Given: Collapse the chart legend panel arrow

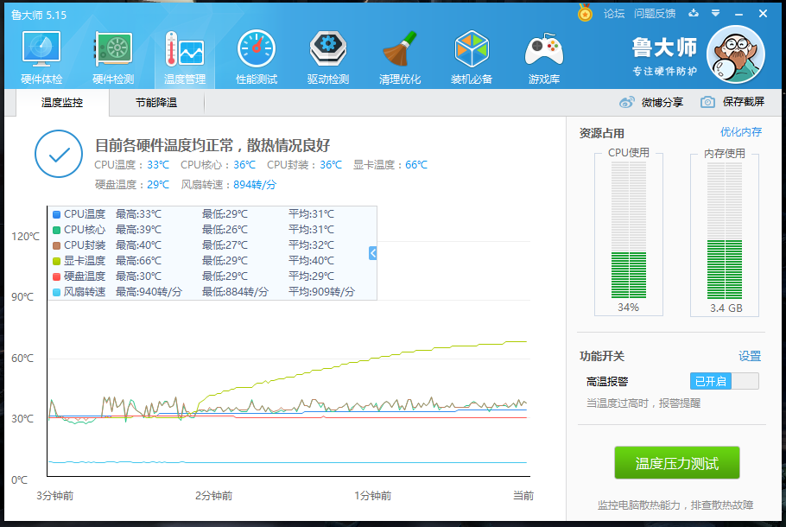Looking at the screenshot, I should pos(372,253).
